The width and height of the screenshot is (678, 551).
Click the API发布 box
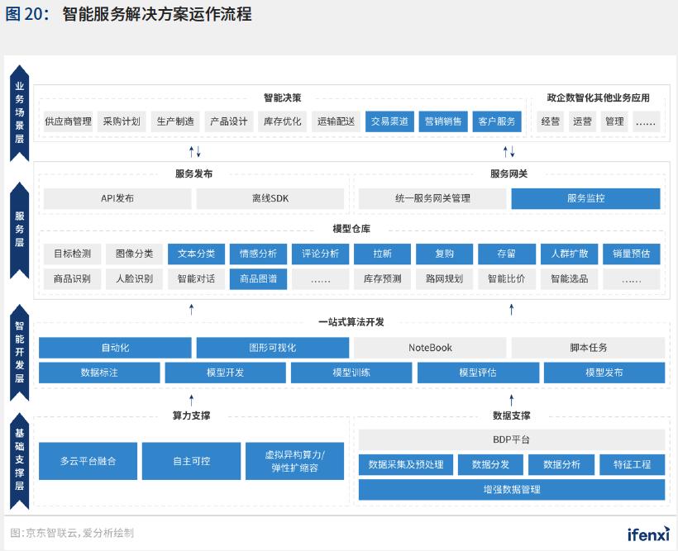(117, 198)
